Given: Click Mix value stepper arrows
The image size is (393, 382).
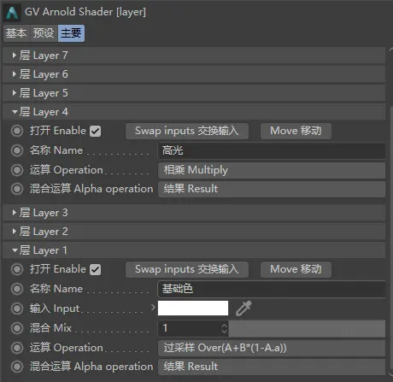Looking at the screenshot, I should click(225, 328).
